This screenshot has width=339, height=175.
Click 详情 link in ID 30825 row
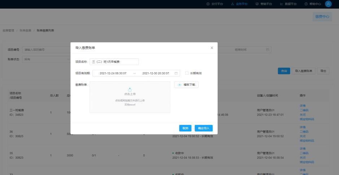[x=303, y=127]
